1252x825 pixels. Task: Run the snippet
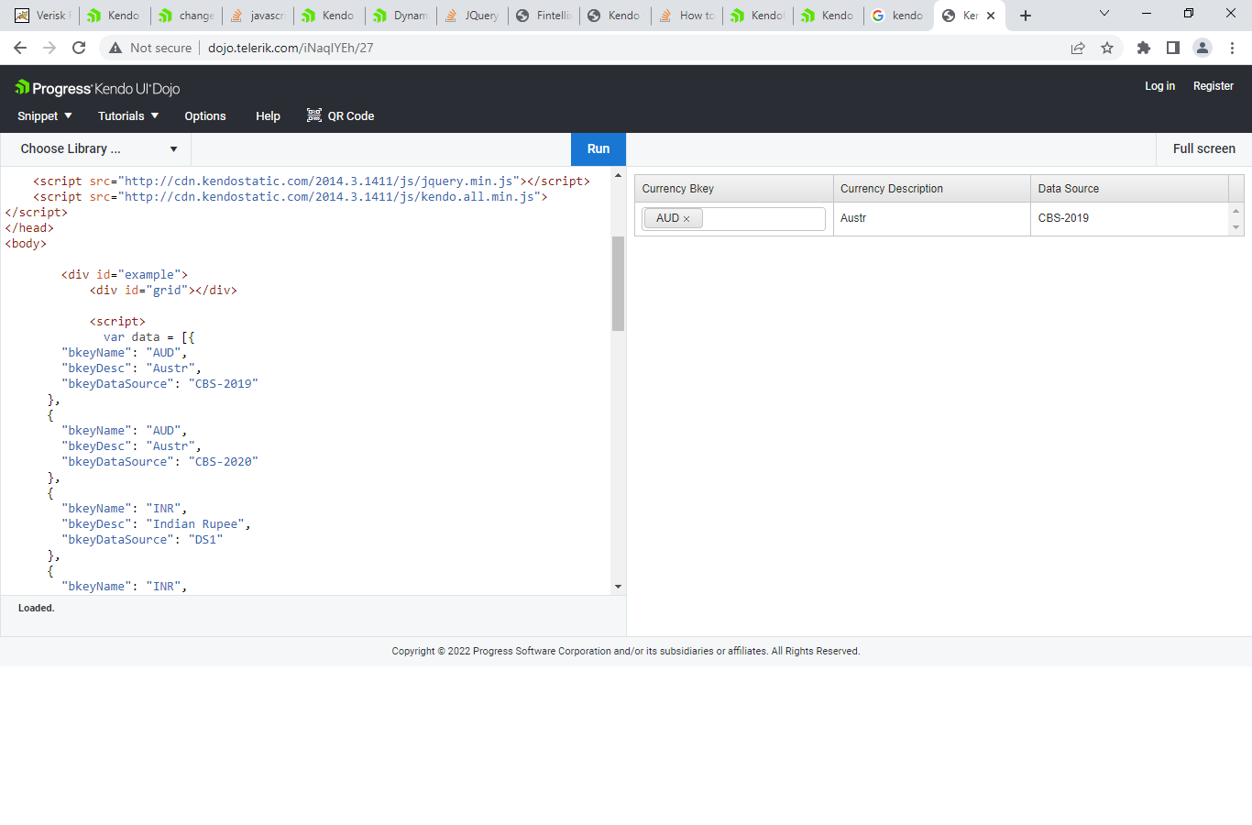599,148
